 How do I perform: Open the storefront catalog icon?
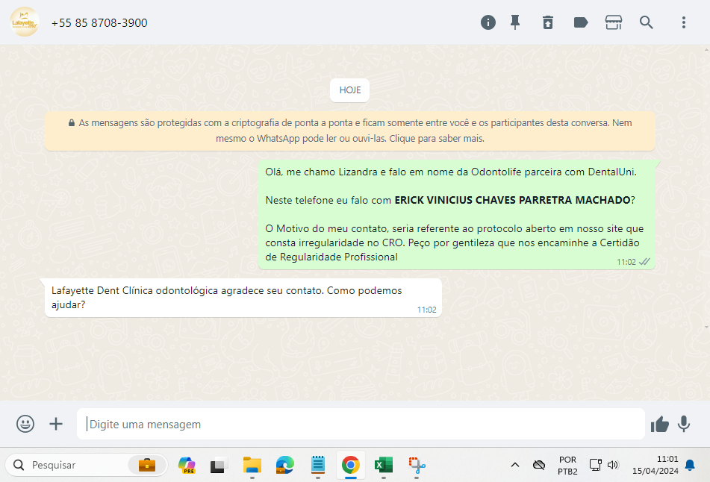[613, 22]
